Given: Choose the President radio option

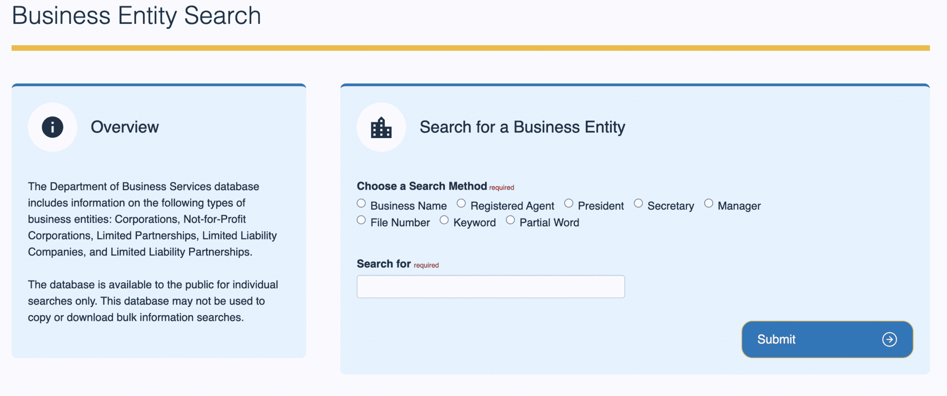Looking at the screenshot, I should click(x=569, y=204).
